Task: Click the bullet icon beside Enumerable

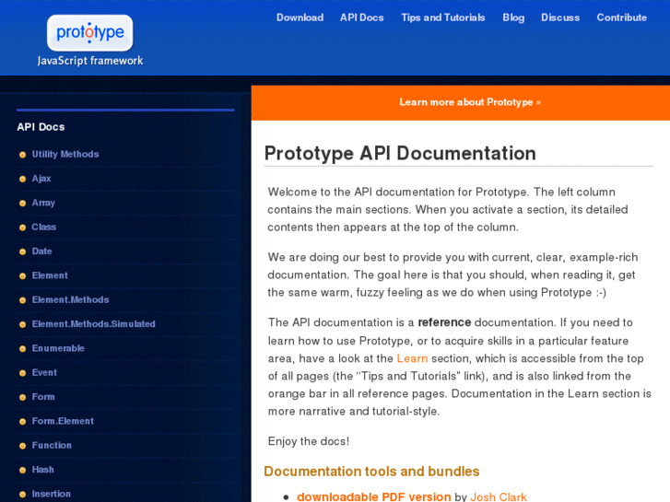Action: [23, 349]
